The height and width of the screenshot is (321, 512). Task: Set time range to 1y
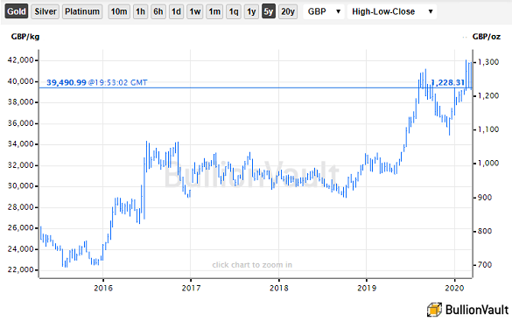click(251, 11)
